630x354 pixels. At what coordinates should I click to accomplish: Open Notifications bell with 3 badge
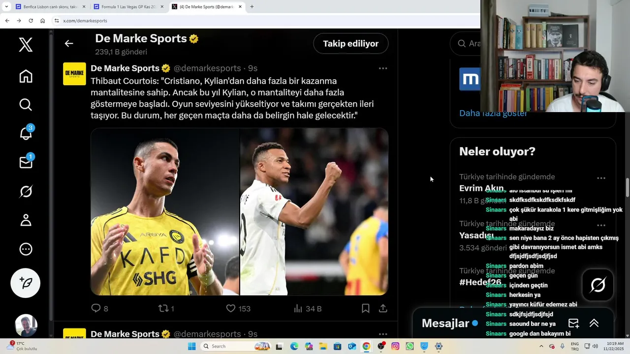[x=26, y=133]
